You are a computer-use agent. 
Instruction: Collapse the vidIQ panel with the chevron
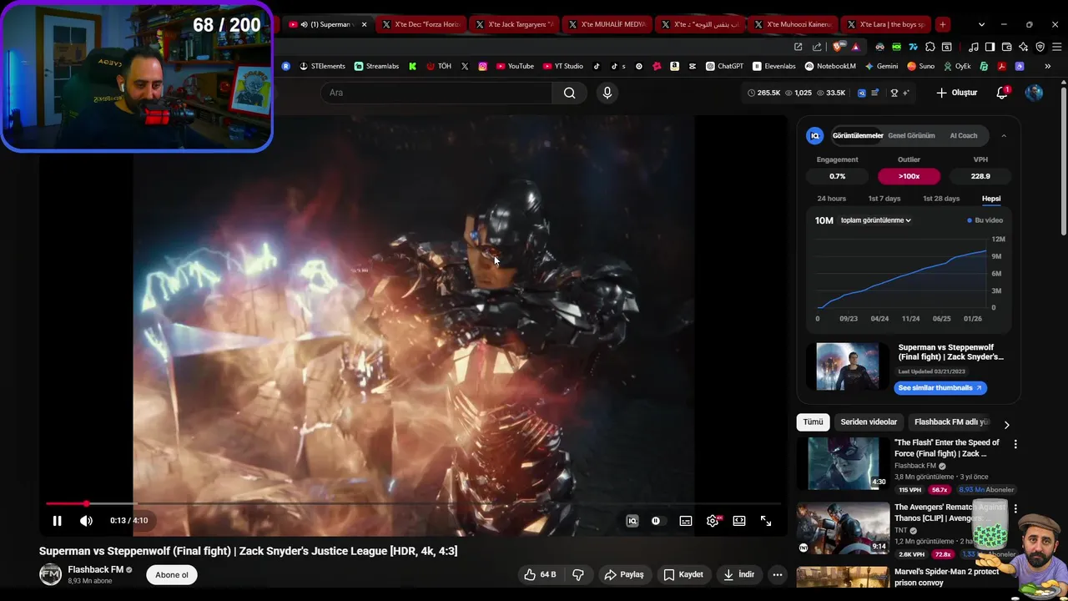click(1004, 135)
